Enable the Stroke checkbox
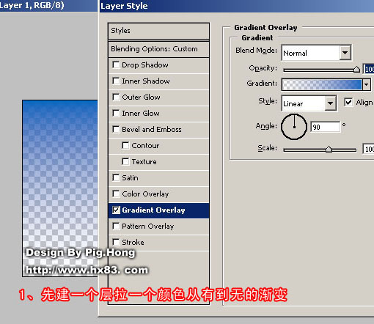374x324 pixels. tap(116, 242)
